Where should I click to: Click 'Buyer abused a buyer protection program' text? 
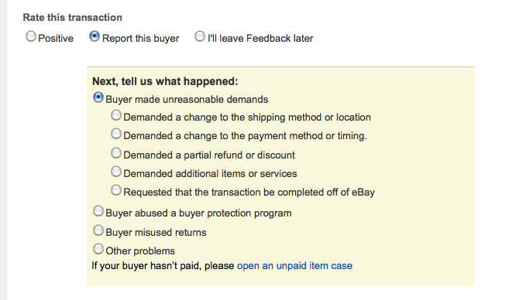(198, 213)
